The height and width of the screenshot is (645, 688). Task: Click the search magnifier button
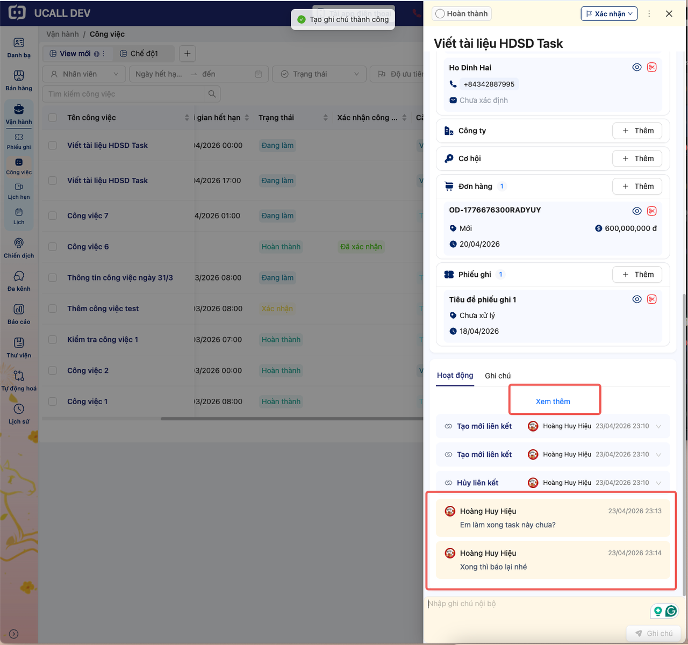[212, 94]
